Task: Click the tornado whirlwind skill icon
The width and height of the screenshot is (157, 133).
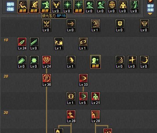Action: [x=120, y=62]
